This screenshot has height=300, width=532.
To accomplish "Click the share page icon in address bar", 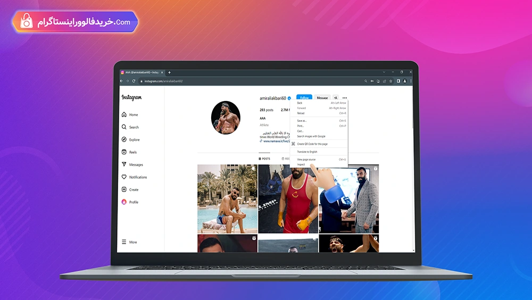I will 385,81.
